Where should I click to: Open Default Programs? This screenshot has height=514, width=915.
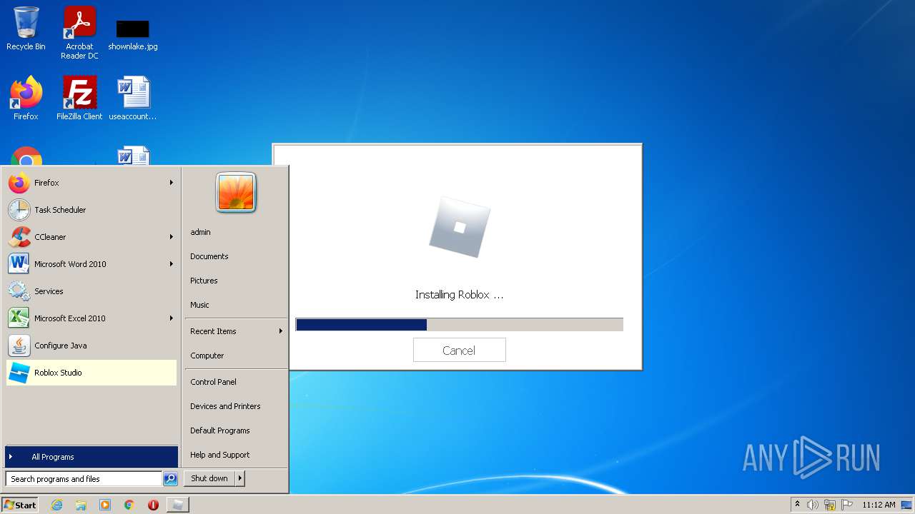[220, 430]
